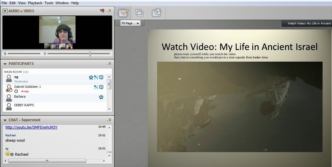Click the chat scroll-down arrow
The image size is (332, 167).
tap(109, 156)
